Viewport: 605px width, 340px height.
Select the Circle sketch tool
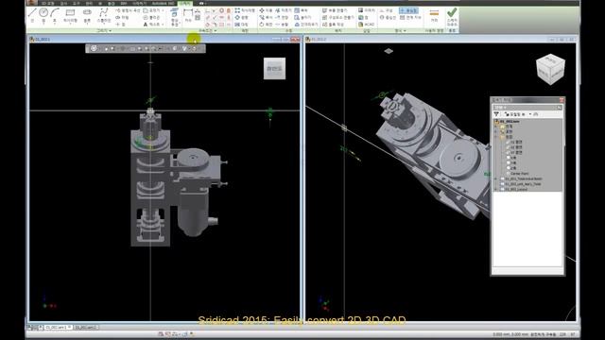coord(43,15)
